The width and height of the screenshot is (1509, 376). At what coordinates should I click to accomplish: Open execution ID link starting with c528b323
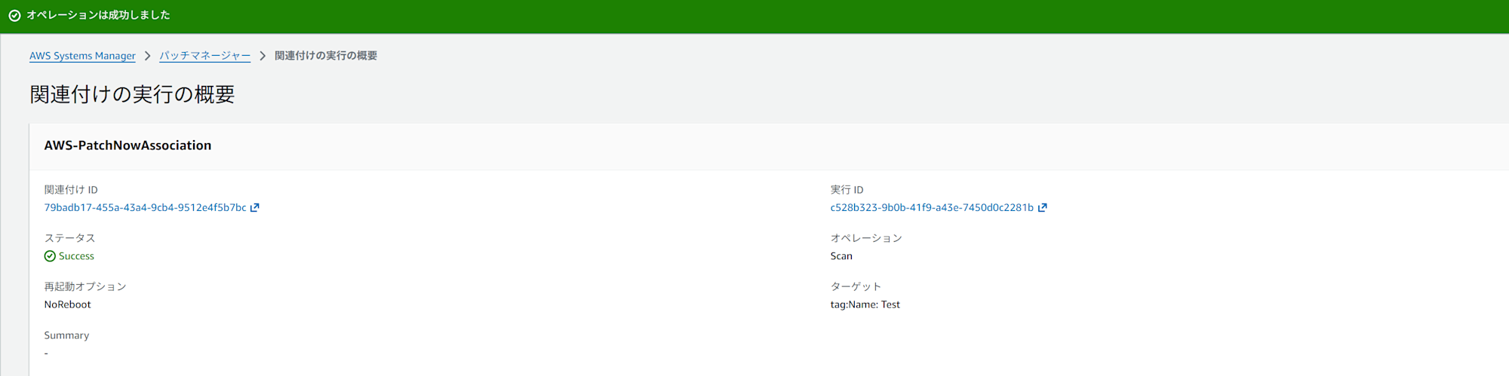[932, 208]
